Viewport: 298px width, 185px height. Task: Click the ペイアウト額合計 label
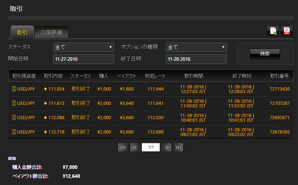[30, 176]
